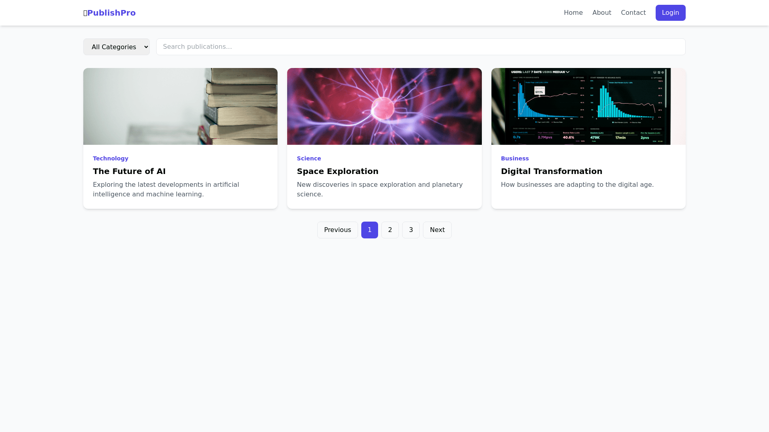
Task: Open the stacked books thumbnail
Action: 180,106
